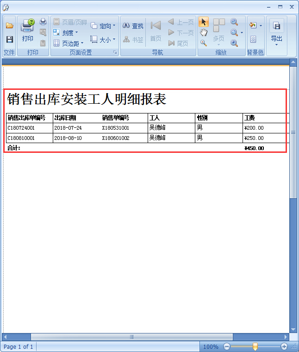Open the Scale (刻度) dropdown

(66, 32)
